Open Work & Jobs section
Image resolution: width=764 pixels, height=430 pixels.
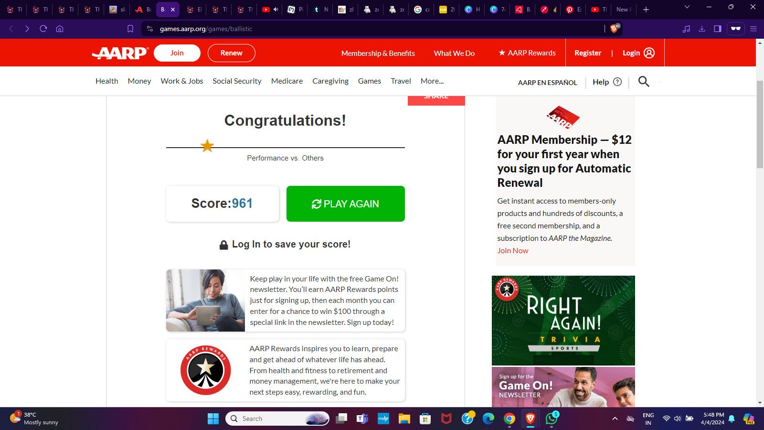click(x=182, y=81)
